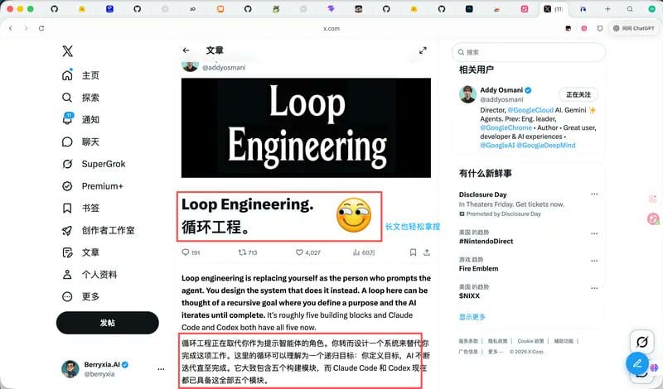Click browser tab search magnifier
Image resolution: width=663 pixels, height=389 pixels.
click(630, 9)
